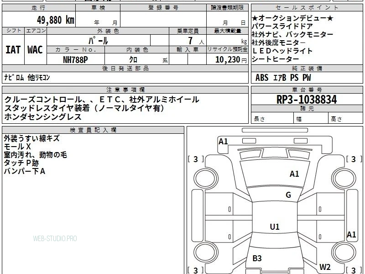Click the セールスポイント header

click(307, 8)
